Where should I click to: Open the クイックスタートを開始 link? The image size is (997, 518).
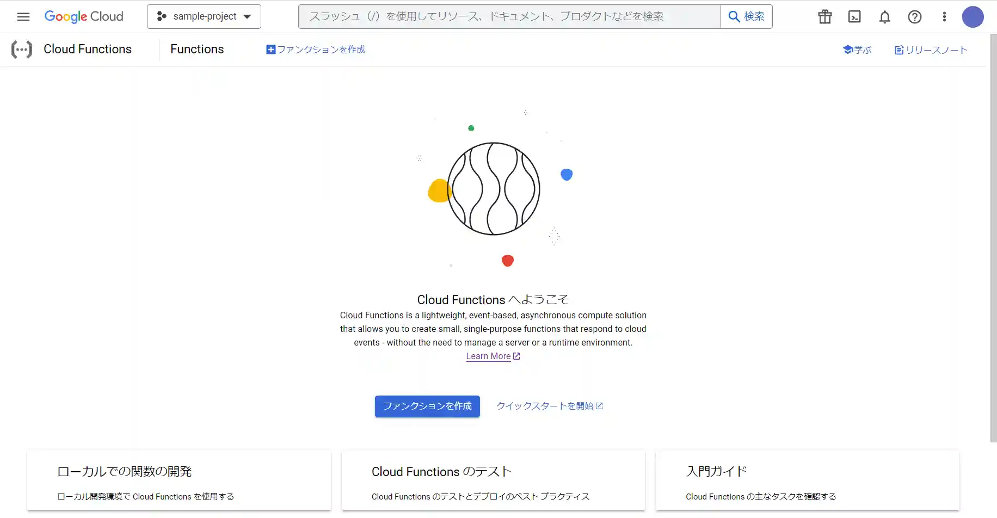(x=550, y=406)
